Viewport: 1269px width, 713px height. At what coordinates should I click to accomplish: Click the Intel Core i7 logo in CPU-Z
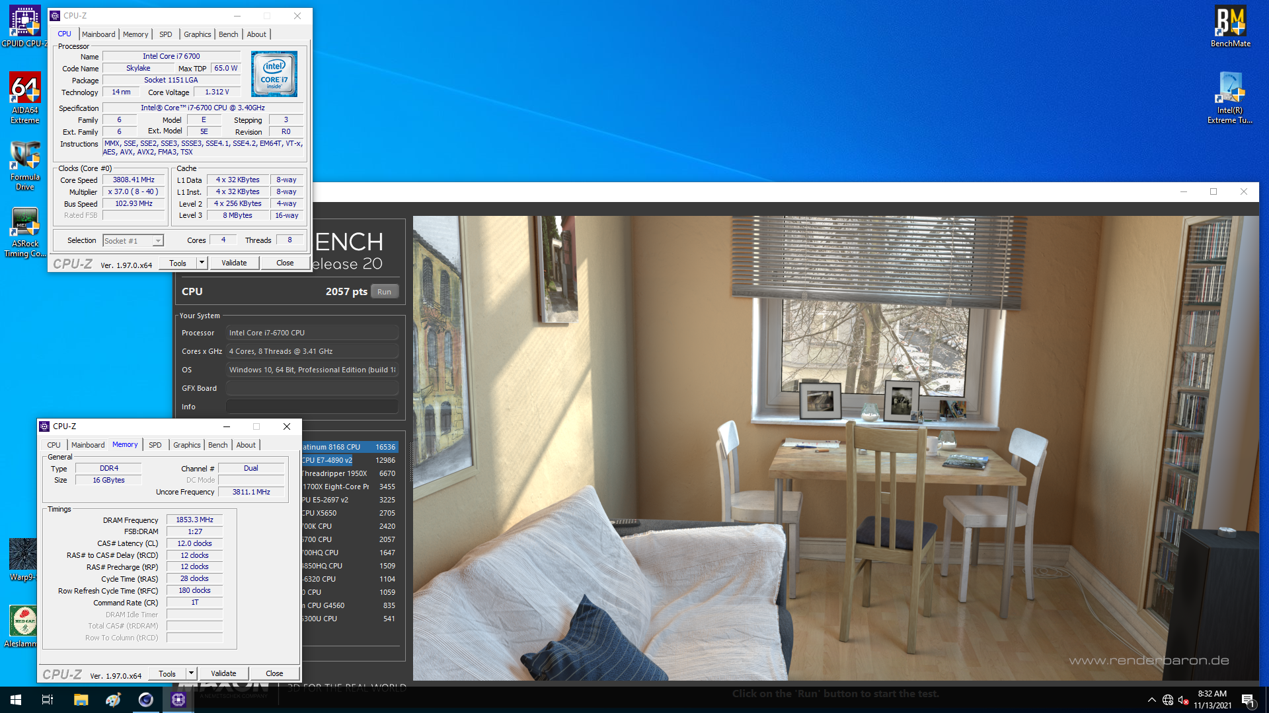tap(274, 74)
